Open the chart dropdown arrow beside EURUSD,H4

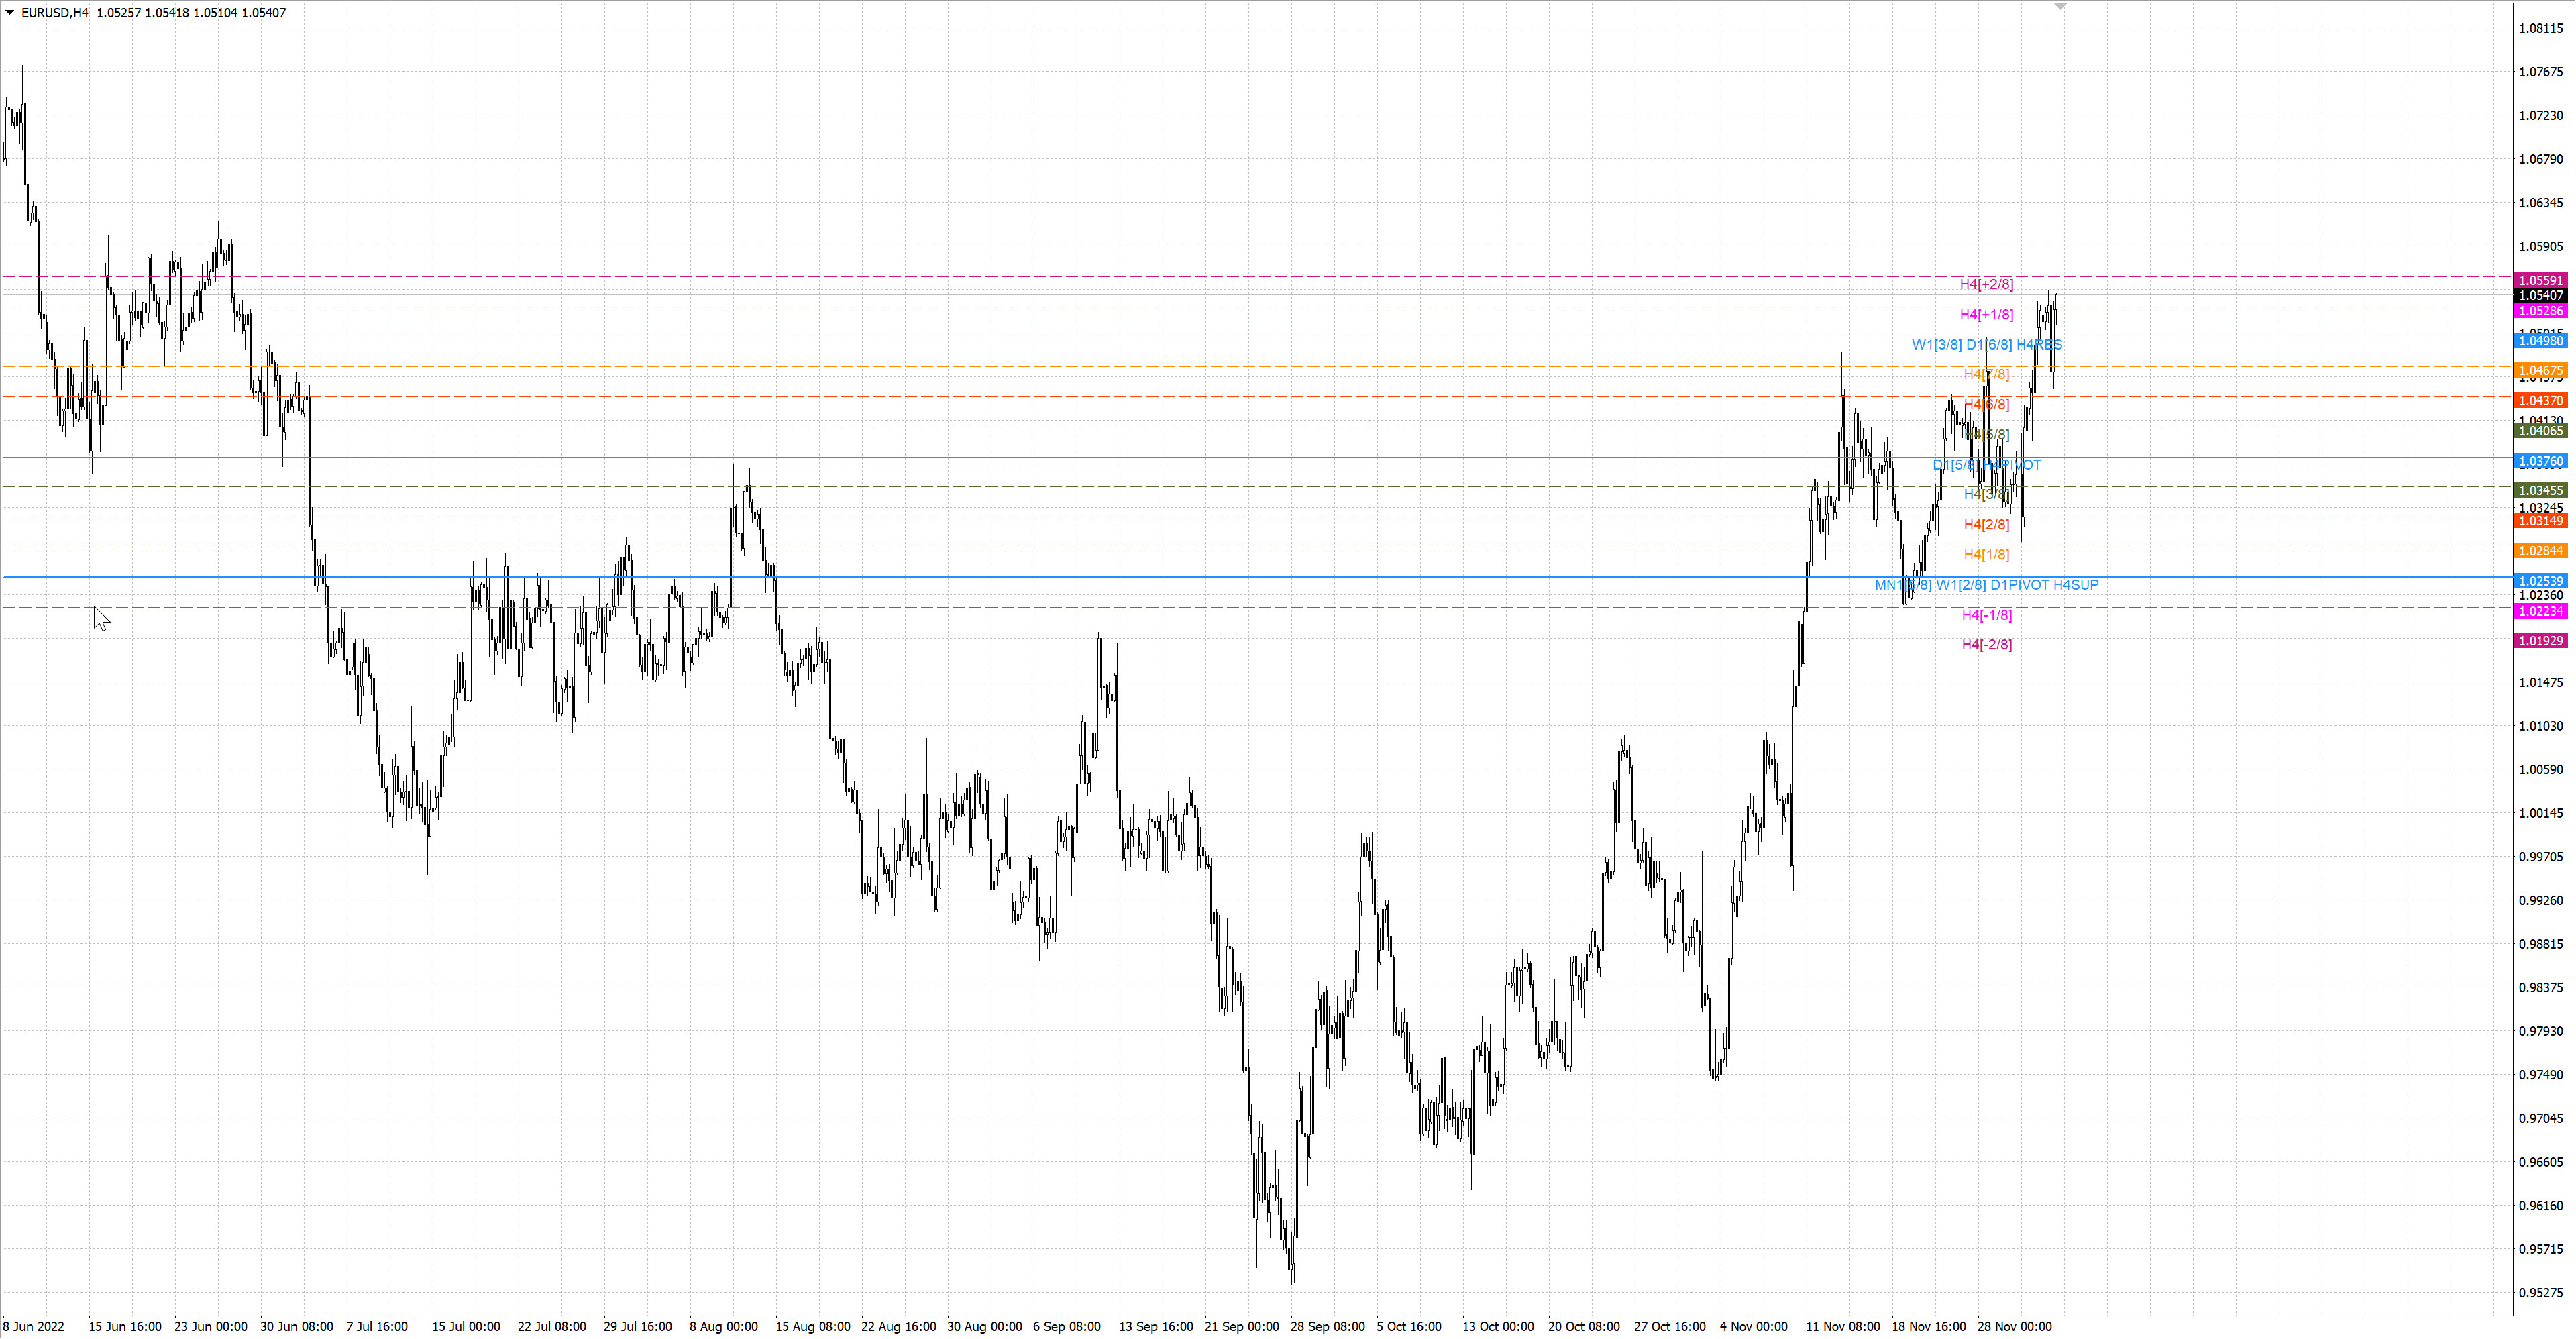pos(10,13)
